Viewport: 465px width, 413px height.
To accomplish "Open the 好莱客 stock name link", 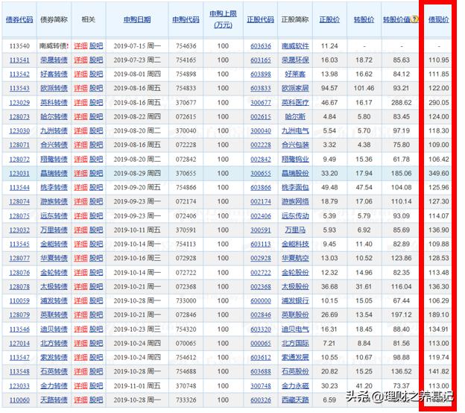I will (295, 74).
